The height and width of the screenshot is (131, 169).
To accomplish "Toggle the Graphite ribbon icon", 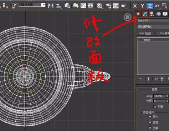I will click(x=76, y=6).
